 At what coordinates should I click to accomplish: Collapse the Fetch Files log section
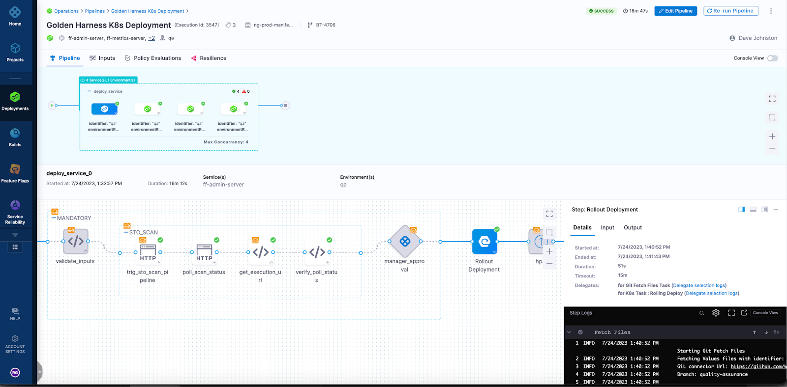[569, 332]
